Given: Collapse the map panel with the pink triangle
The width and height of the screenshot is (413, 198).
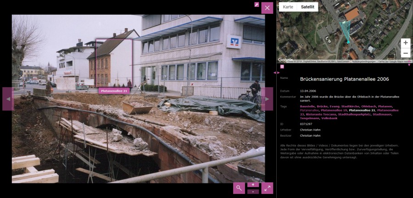Looking at the screenshot, I should click(x=409, y=65).
